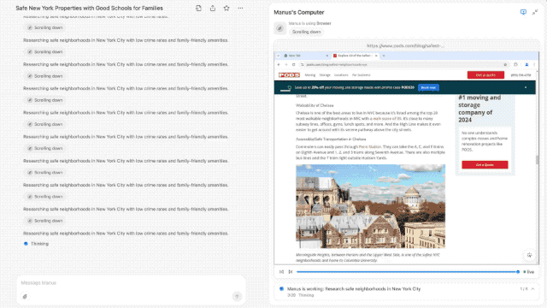Click the send message arrow button
This screenshot has width=547, height=308.
pyautogui.click(x=237, y=297)
